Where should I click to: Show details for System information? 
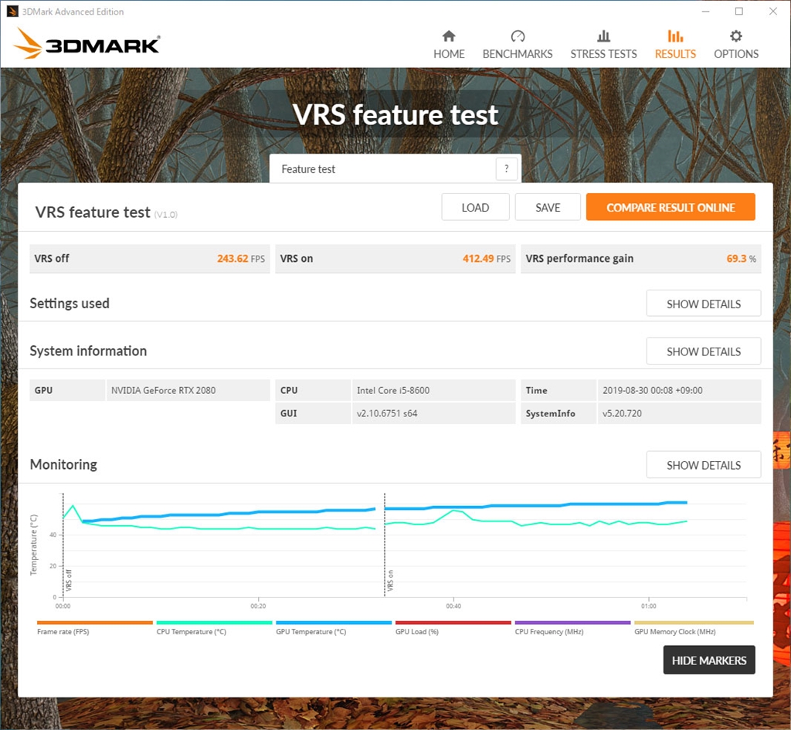pyautogui.click(x=703, y=351)
